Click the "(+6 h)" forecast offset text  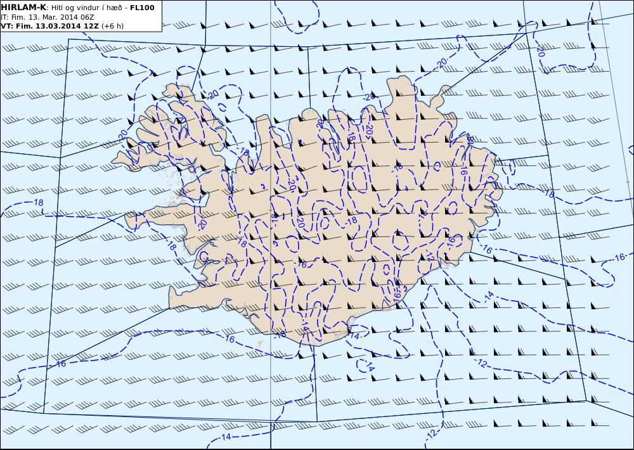click(112, 26)
